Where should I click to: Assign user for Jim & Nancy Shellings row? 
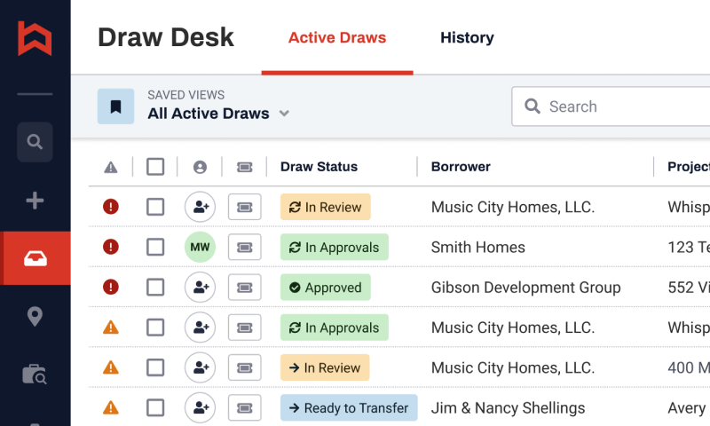coord(201,408)
